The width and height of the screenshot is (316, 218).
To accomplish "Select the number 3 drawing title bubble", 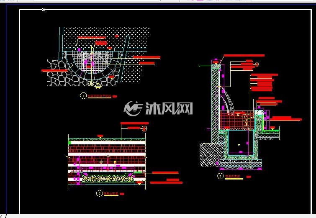I will (220, 176).
